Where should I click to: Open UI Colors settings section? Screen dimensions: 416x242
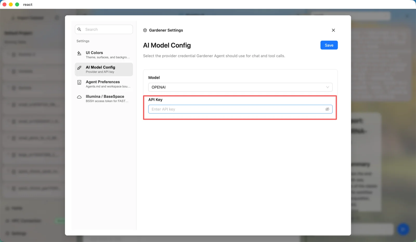click(104, 55)
